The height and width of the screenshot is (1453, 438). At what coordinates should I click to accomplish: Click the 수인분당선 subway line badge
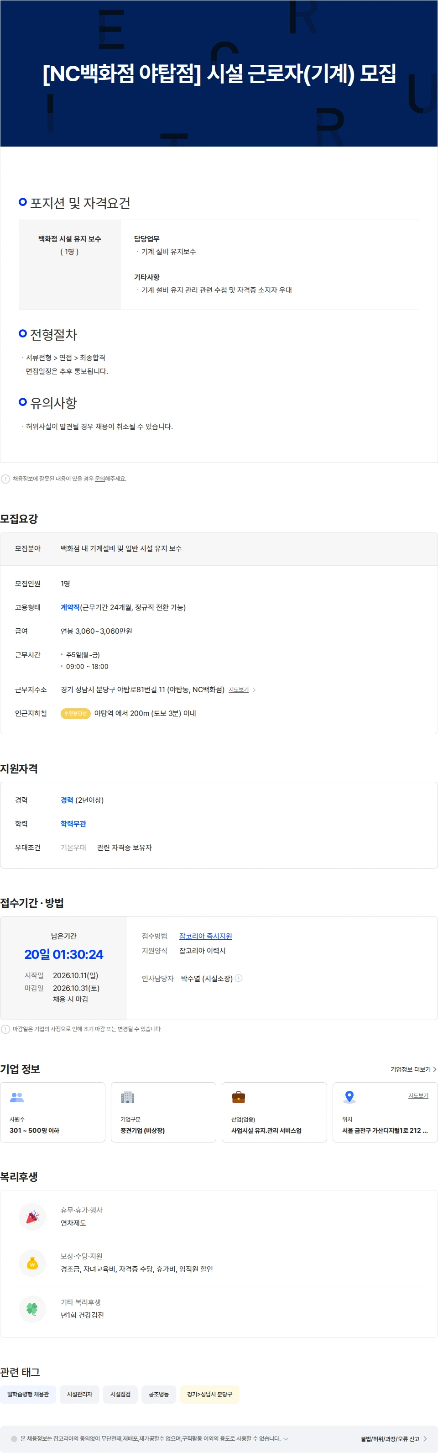76,714
